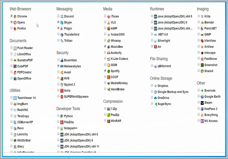
Task: Uncheck the Pidgin checkbox
Action: click(58, 28)
